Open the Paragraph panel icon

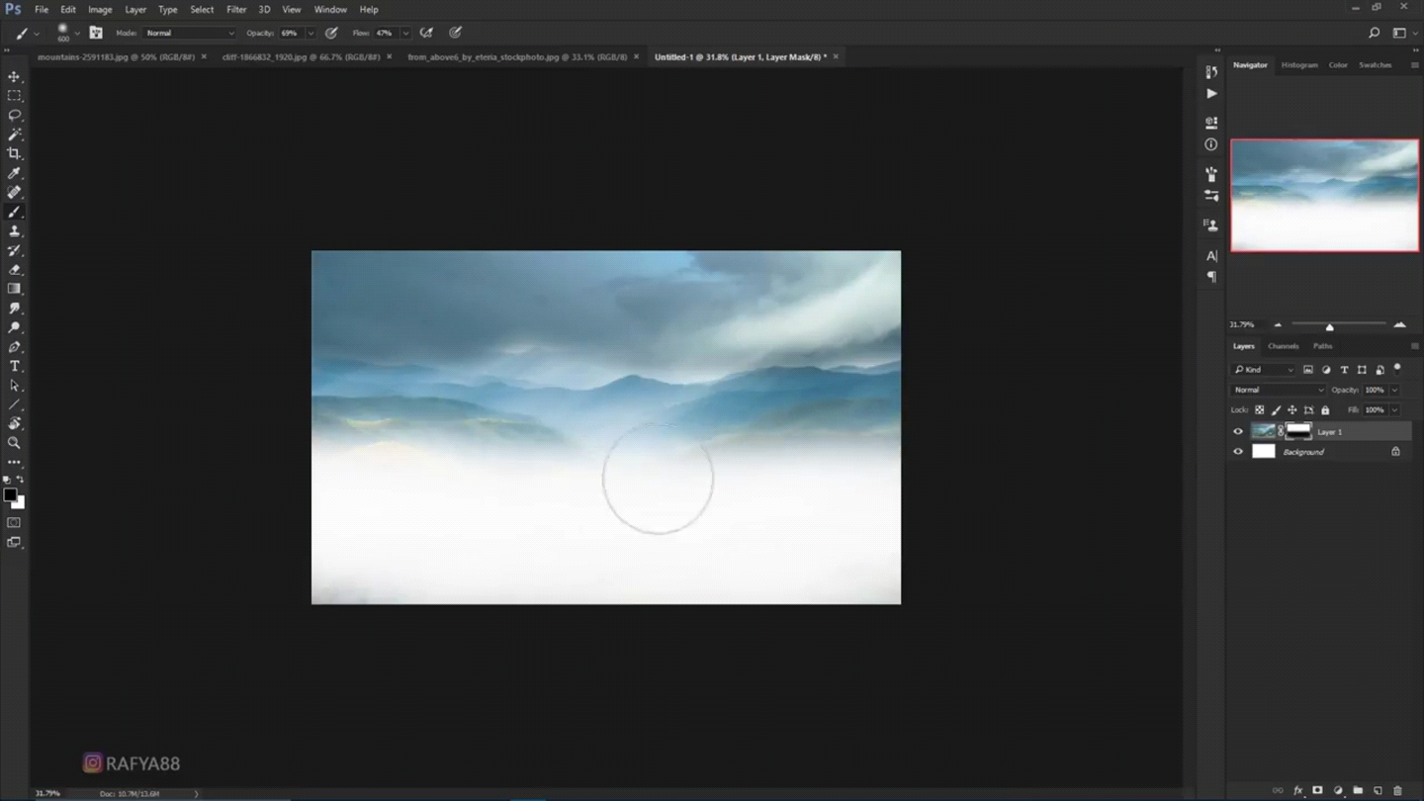[x=1211, y=277]
